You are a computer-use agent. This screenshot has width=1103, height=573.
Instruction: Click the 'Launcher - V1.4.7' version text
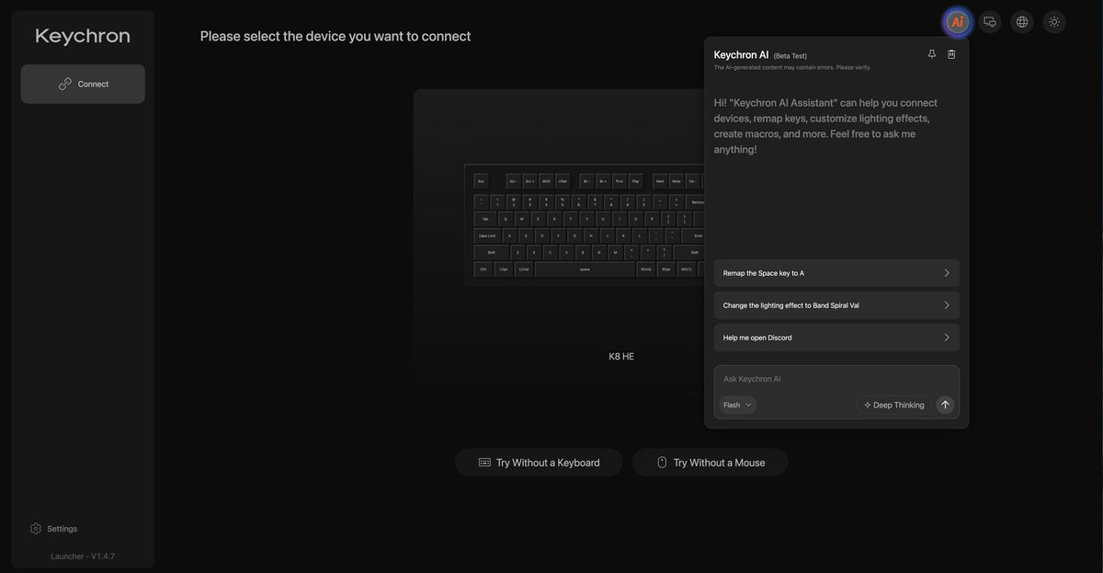[x=83, y=556]
